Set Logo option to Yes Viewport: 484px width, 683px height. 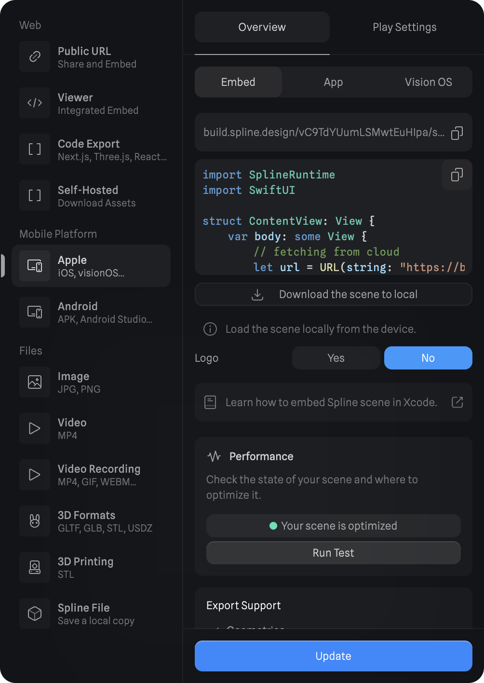(x=336, y=358)
